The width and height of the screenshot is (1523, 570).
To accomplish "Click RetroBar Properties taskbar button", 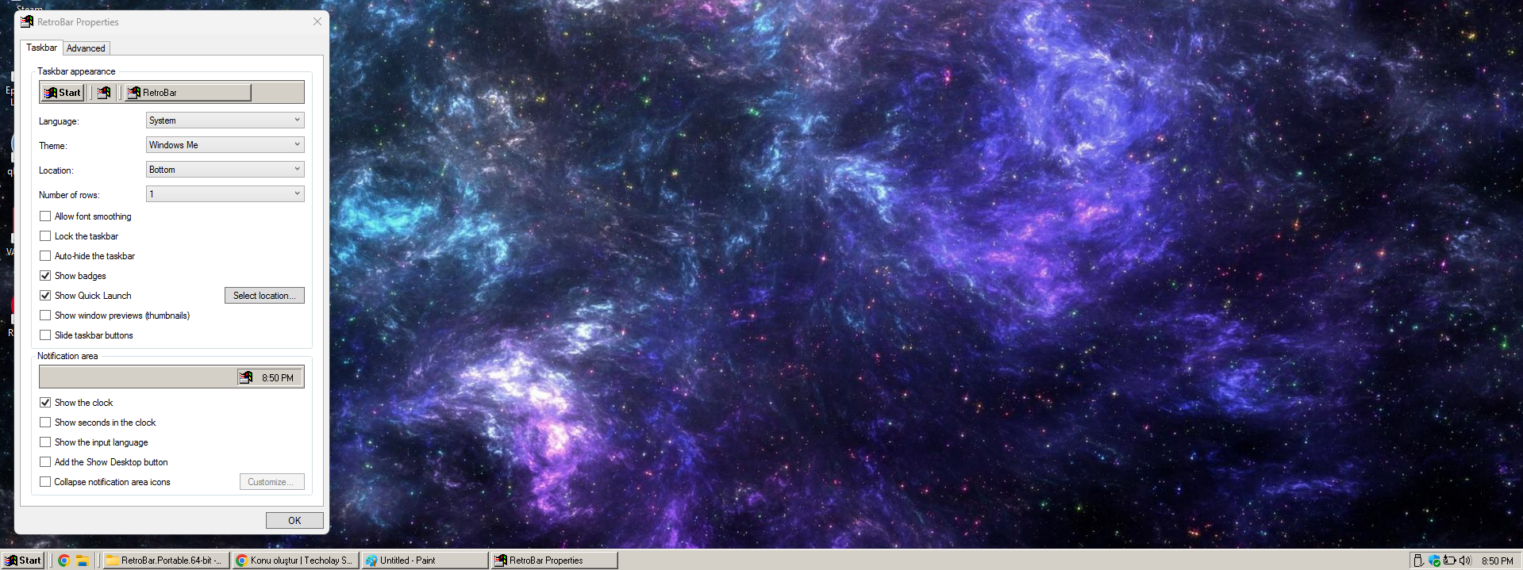I will 555,560.
